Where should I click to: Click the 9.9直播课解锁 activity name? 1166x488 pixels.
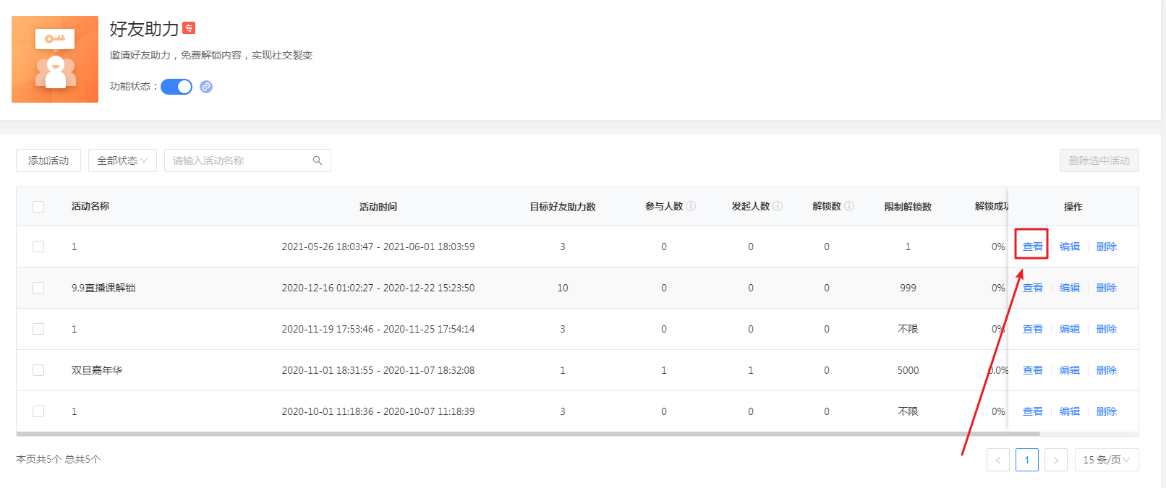coord(103,288)
